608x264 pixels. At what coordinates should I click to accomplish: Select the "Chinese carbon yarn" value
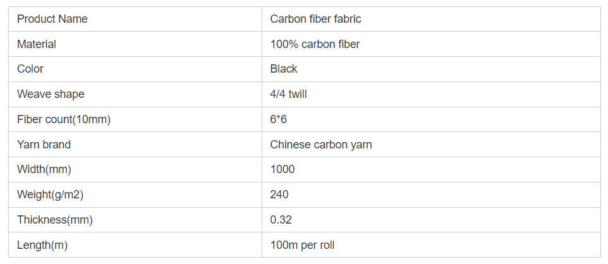click(x=321, y=145)
